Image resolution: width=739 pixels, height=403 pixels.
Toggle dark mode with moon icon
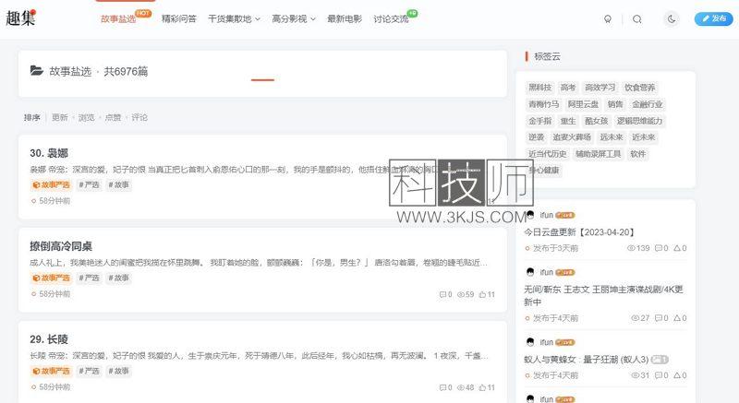coord(672,19)
